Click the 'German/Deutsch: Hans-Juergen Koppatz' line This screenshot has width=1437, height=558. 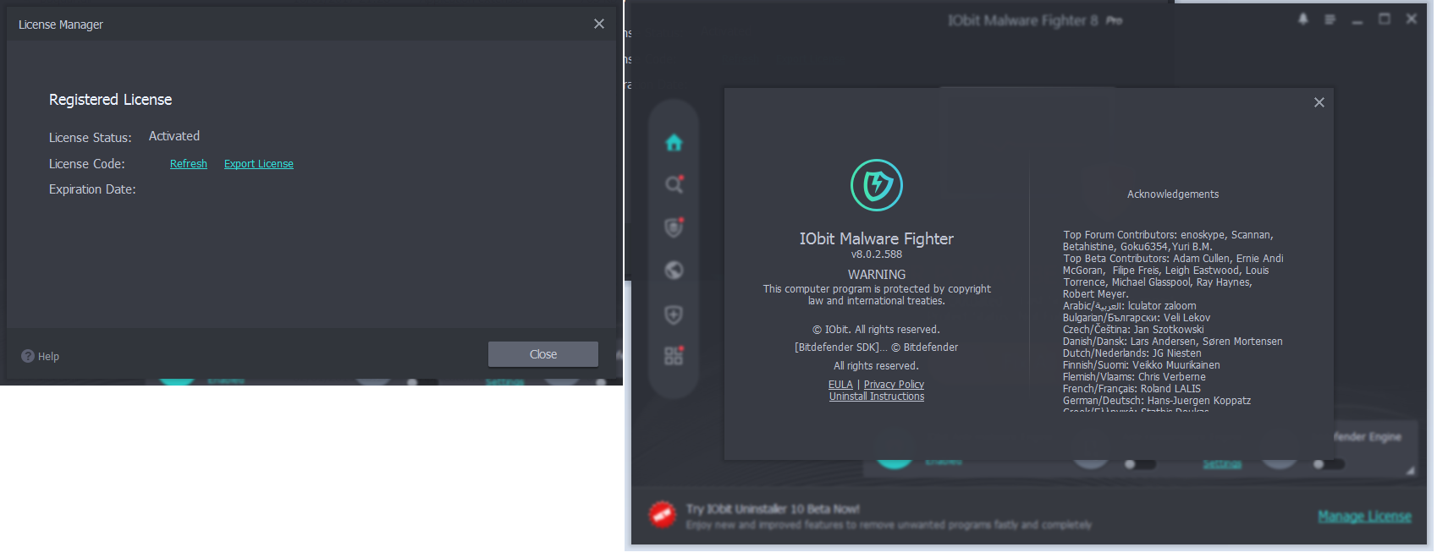coord(1157,401)
